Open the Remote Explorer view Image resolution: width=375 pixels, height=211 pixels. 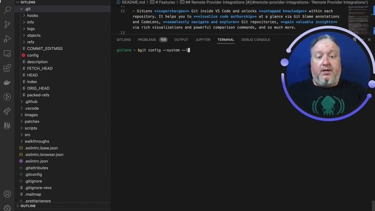click(x=7, y=53)
